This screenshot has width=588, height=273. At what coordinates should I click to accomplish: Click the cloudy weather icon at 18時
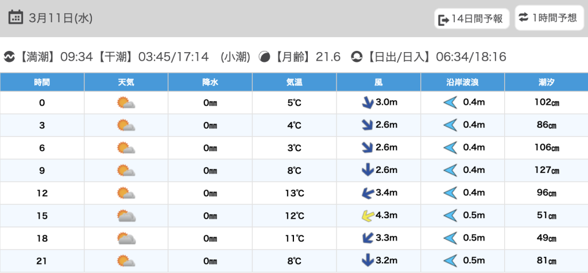coord(126,239)
